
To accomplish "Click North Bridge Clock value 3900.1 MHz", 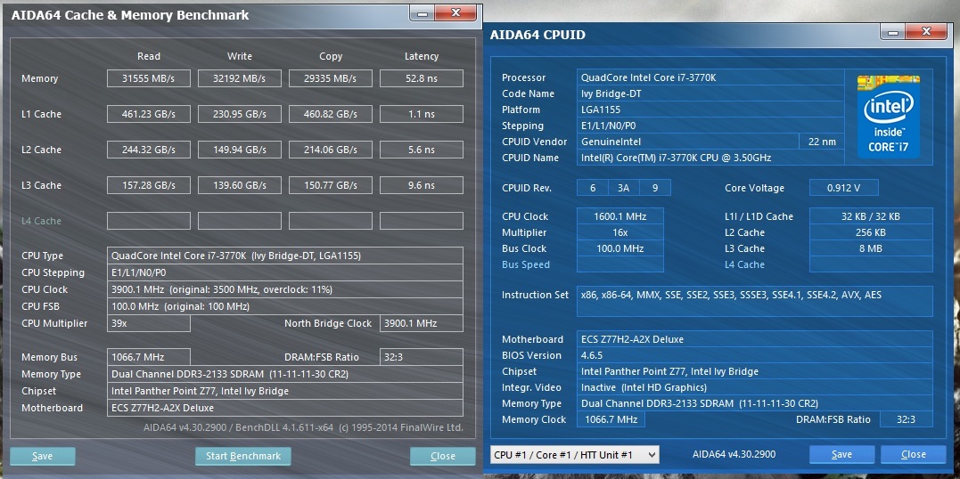I will pyautogui.click(x=422, y=323).
